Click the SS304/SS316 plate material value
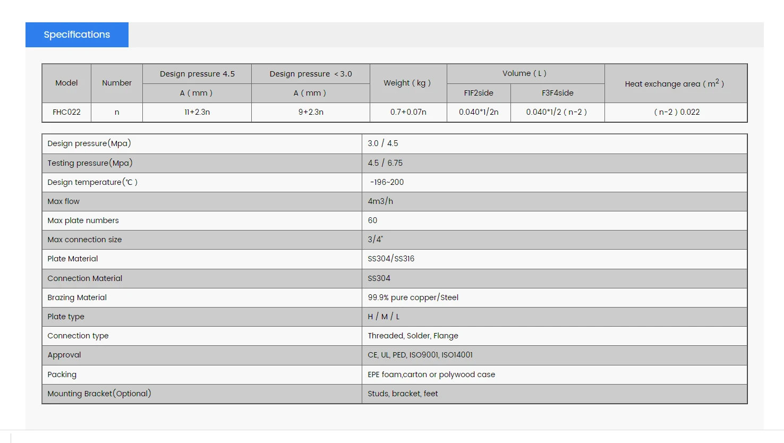784x443 pixels. point(391,259)
